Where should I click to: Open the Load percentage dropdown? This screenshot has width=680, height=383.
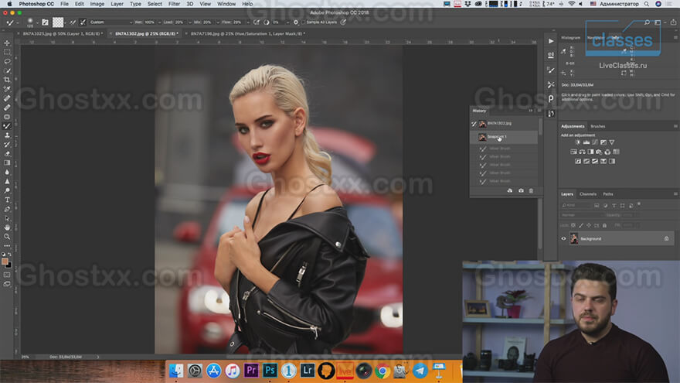[x=189, y=22]
